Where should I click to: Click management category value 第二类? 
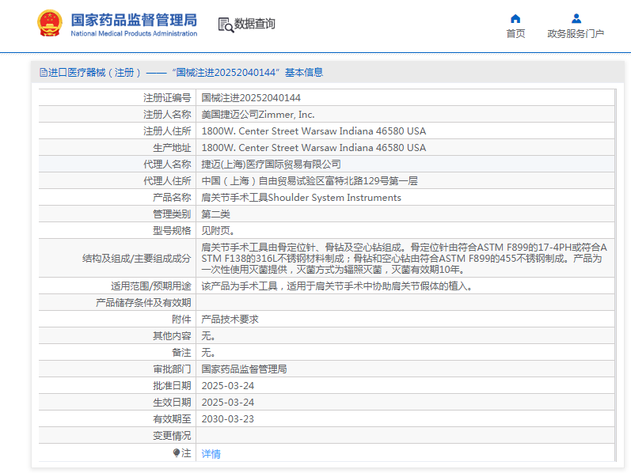point(215,214)
